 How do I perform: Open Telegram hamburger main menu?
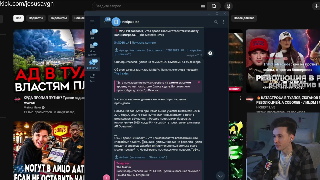pyautogui.click(x=92, y=22)
